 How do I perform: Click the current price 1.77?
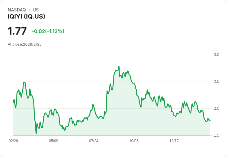point(17,31)
